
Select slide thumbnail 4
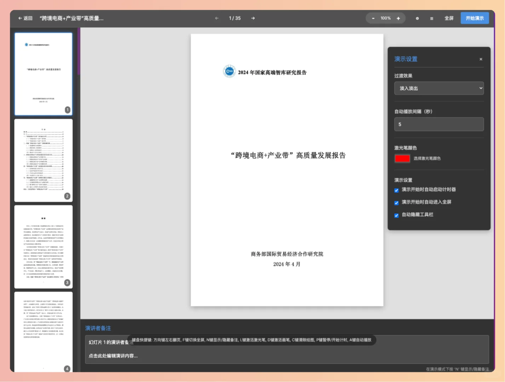(x=44, y=332)
